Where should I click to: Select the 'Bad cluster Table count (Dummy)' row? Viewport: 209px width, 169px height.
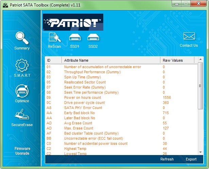121,133
